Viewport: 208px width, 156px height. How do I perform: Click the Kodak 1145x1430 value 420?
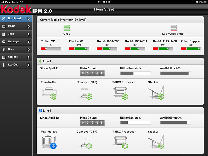(x=163, y=45)
